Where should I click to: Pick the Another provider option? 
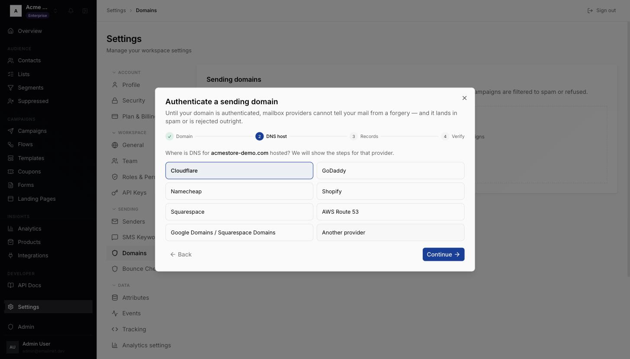tap(390, 233)
